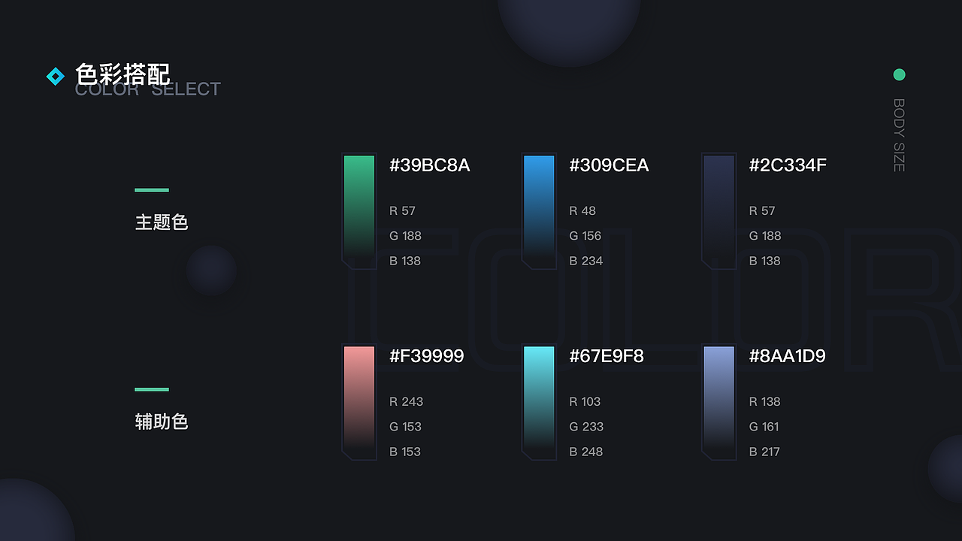The width and height of the screenshot is (962, 541).
Task: Click the cyan diamond icon beside 色彩搭配
Action: click(x=56, y=76)
